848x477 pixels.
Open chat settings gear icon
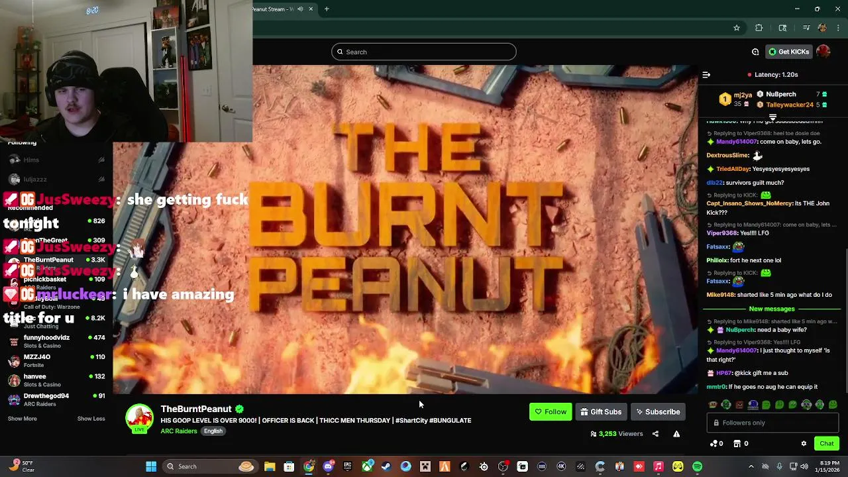click(x=804, y=444)
